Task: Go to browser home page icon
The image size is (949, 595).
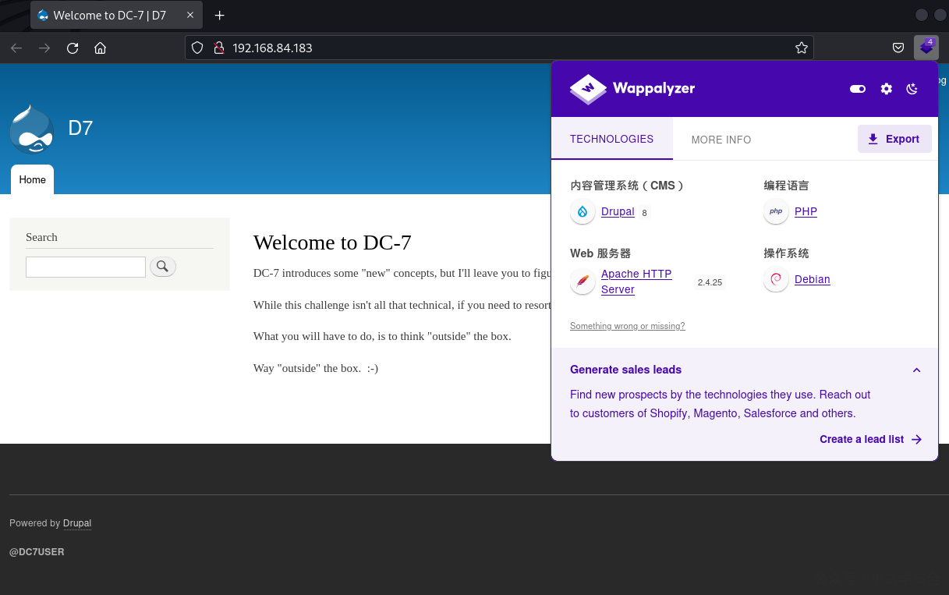Action: pos(100,48)
